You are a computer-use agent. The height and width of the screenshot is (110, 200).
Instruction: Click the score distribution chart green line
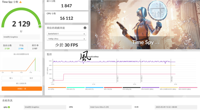click(35, 64)
